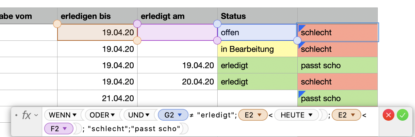Select the cell containing date 20.04.20

177,82
